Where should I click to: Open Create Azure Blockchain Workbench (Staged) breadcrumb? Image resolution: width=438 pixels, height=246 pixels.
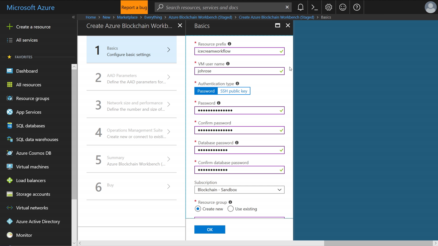(x=276, y=17)
